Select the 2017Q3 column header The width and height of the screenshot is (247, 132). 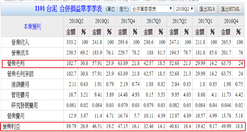(154, 21)
